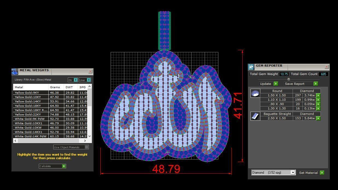The image size is (338, 190).
Task: Click the Grams column header
Action: (x=56, y=87)
